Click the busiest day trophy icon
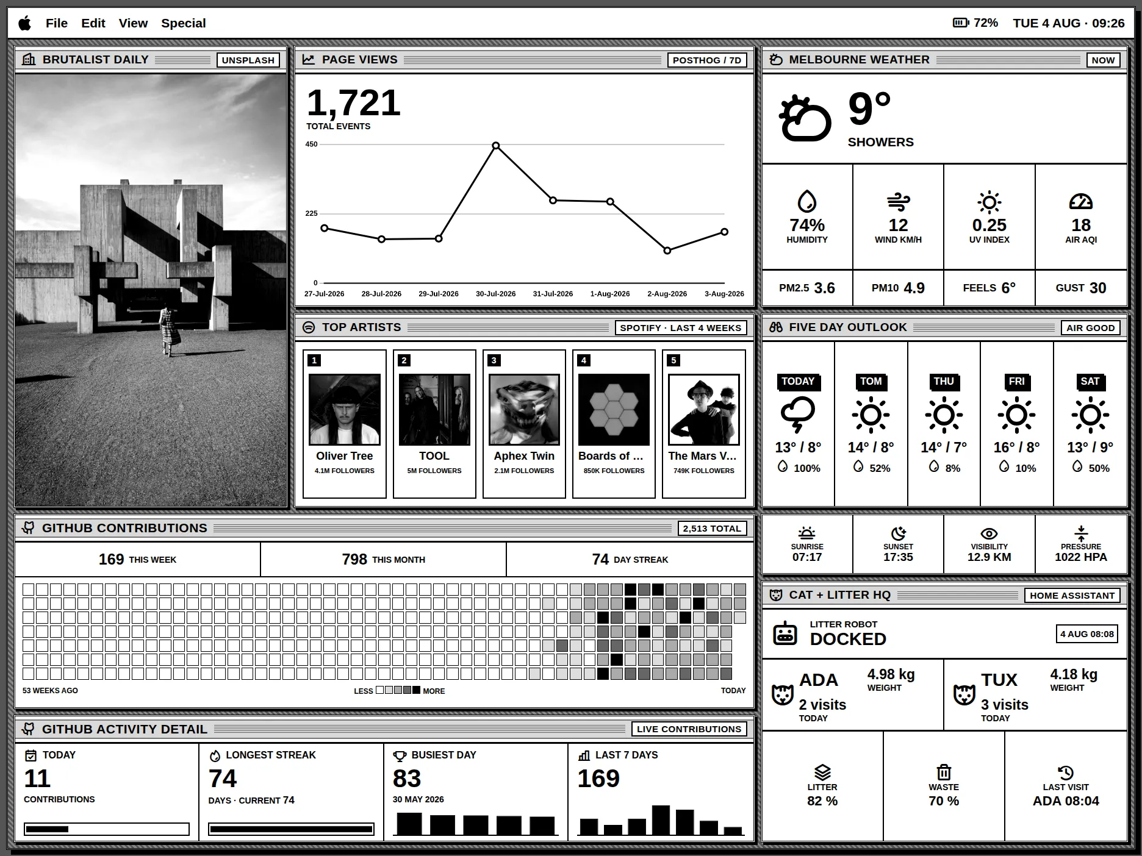Viewport: 1142px width, 856px height. point(400,756)
